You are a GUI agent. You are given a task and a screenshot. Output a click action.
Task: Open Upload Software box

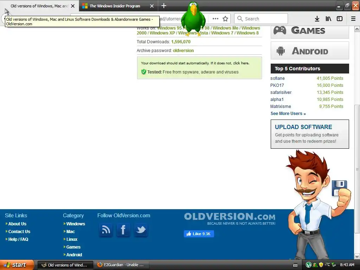click(310, 134)
